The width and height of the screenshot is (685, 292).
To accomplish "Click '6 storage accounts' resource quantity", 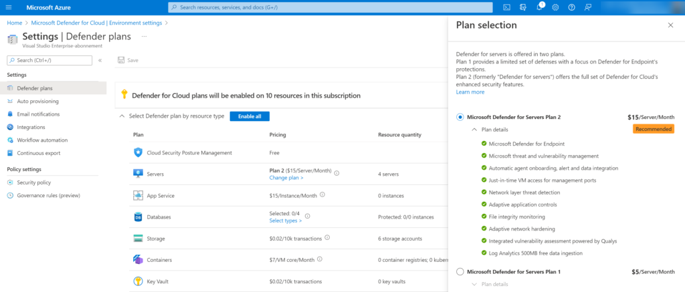I will (400, 239).
